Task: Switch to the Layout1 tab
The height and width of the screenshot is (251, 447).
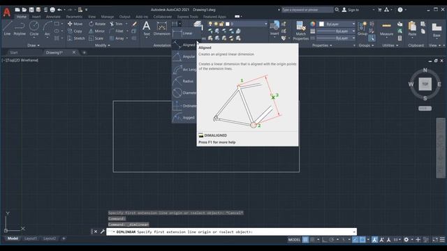Action: (31, 238)
